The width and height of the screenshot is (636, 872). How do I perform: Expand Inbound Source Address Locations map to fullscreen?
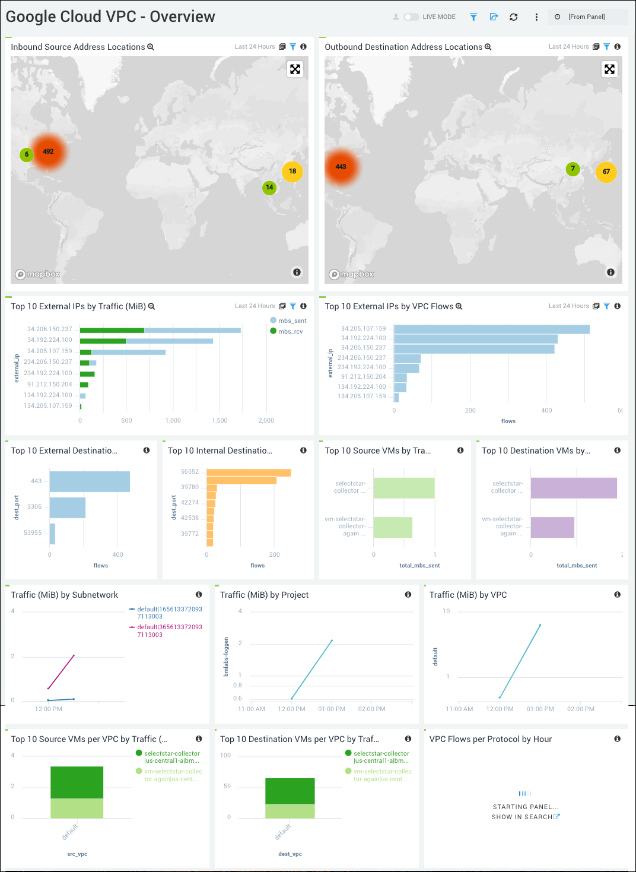coord(295,69)
